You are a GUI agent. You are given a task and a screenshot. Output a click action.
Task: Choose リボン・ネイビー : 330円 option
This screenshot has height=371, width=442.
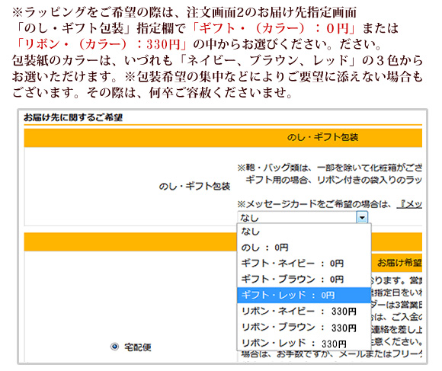coord(304,311)
